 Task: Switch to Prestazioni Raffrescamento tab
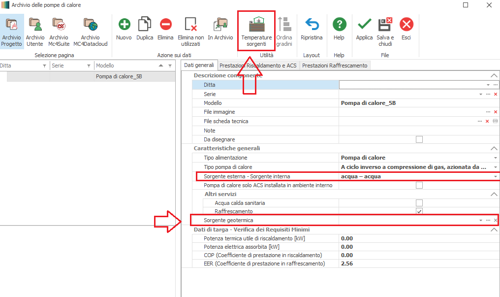pyautogui.click(x=334, y=66)
